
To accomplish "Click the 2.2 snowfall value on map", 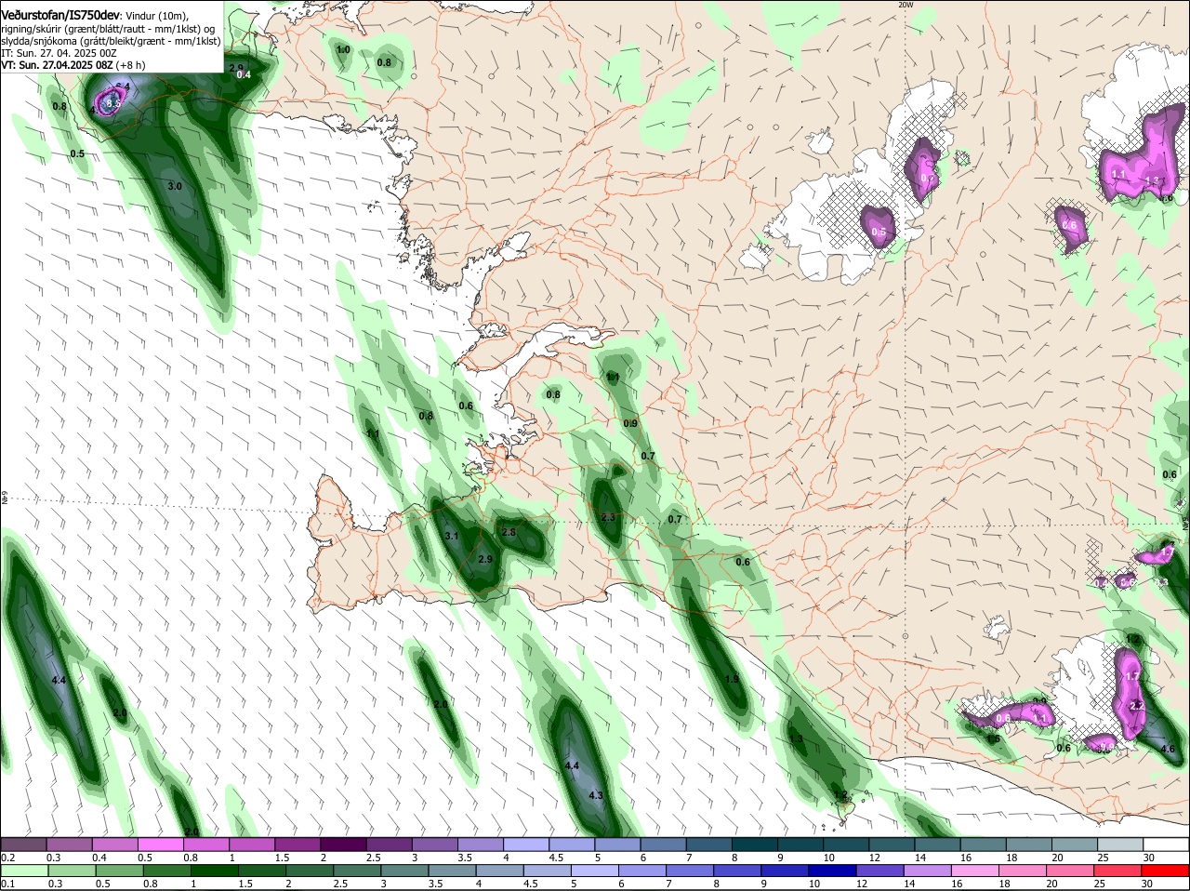I will [1136, 706].
